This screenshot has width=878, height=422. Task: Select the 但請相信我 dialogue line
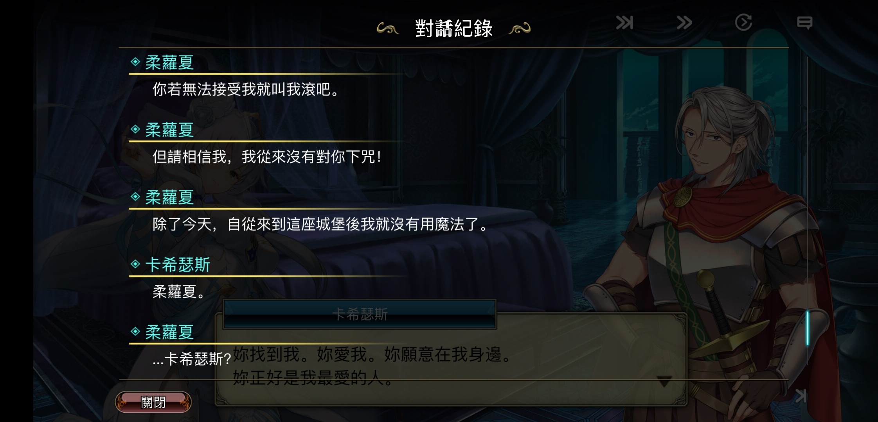click(x=267, y=157)
